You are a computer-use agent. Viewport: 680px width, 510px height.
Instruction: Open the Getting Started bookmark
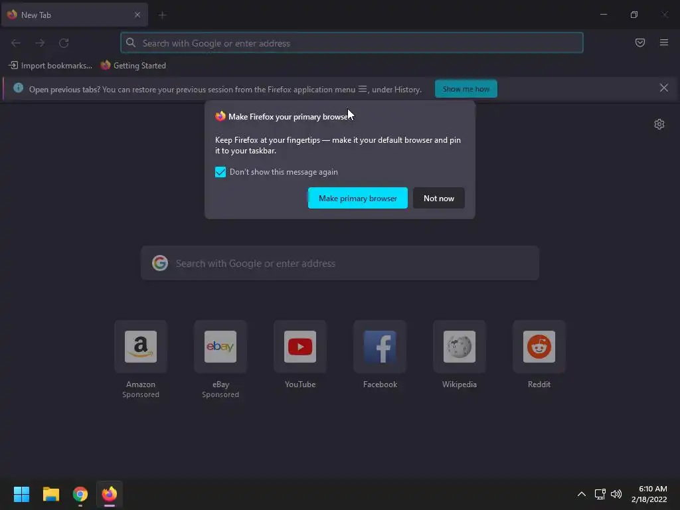133,66
